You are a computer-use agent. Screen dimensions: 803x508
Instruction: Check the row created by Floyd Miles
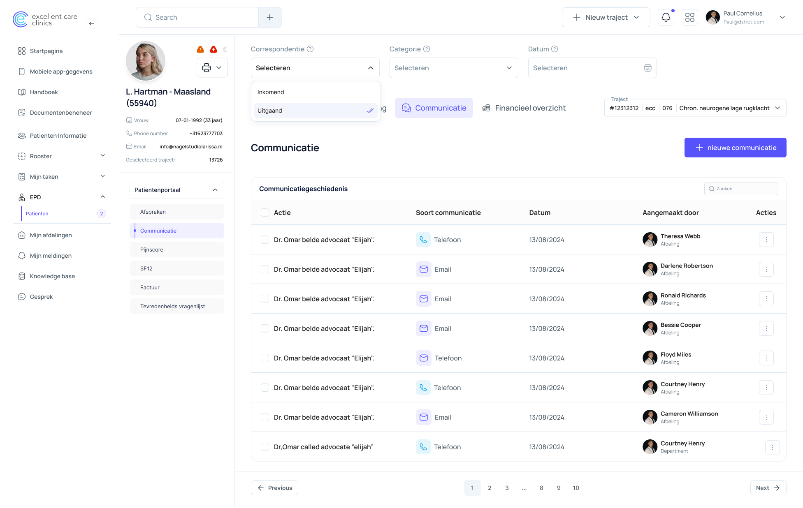[x=265, y=358]
